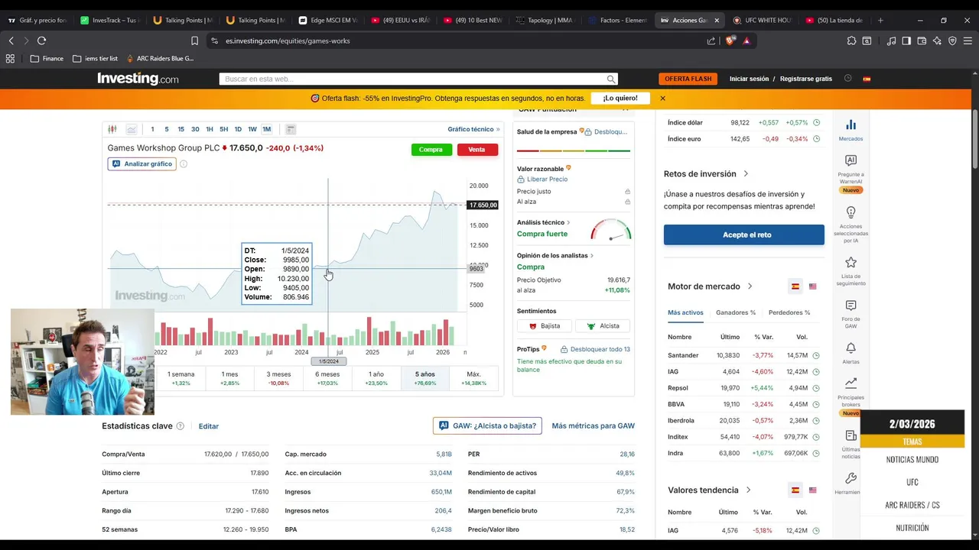
Task: Open the chart news/events panel icon
Action: click(291, 129)
